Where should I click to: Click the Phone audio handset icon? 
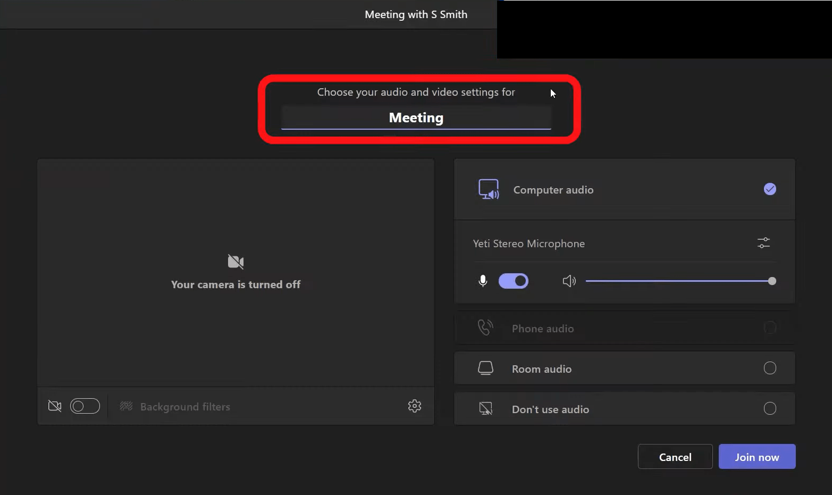pos(485,328)
